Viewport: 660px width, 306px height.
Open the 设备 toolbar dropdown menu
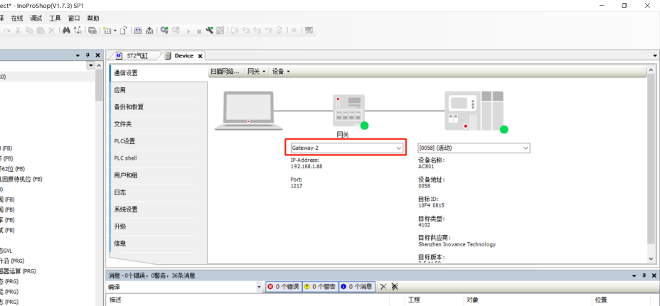tap(281, 72)
